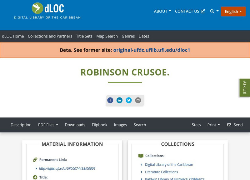Expand the PDF Files dropdown
250x180 pixels.
[48, 125]
